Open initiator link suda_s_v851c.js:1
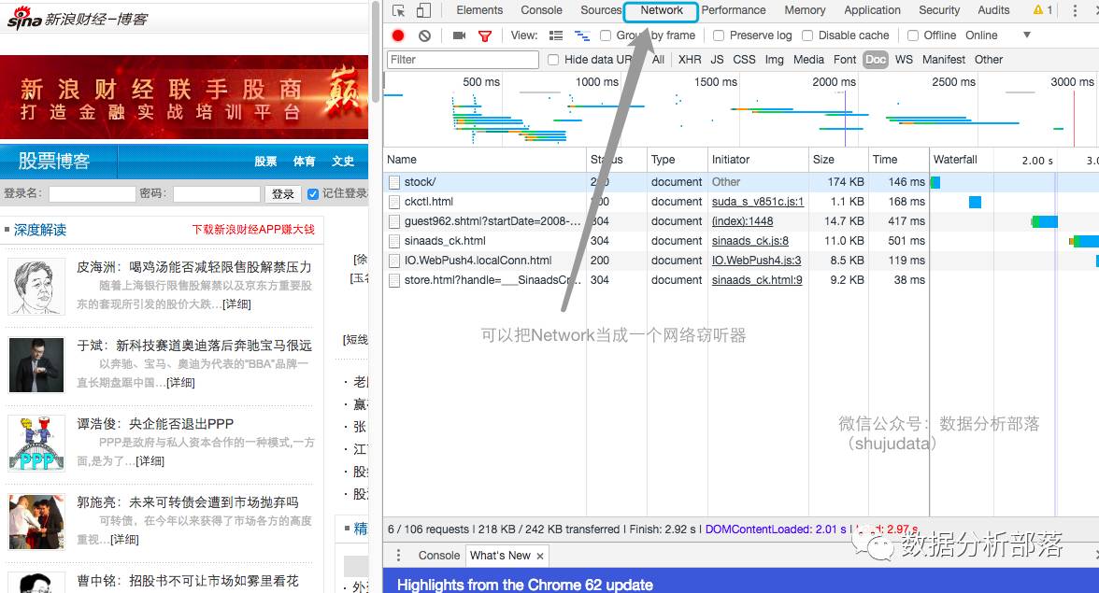The height and width of the screenshot is (593, 1099). click(x=758, y=202)
